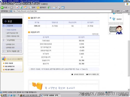Go to the home page via house icon

pyautogui.click(x=25, y=8)
